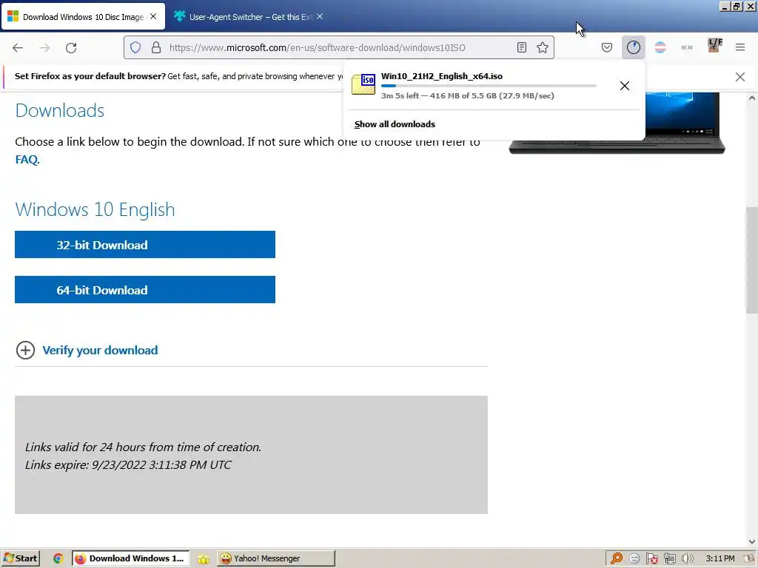The width and height of the screenshot is (758, 568).
Task: Click the forward navigation arrow
Action: point(44,47)
